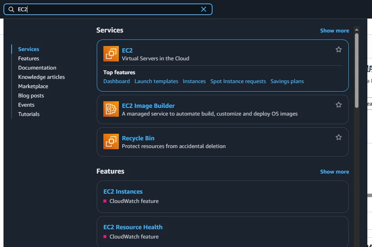Switch to Knowledge articles results
The width and height of the screenshot is (372, 247).
[41, 77]
